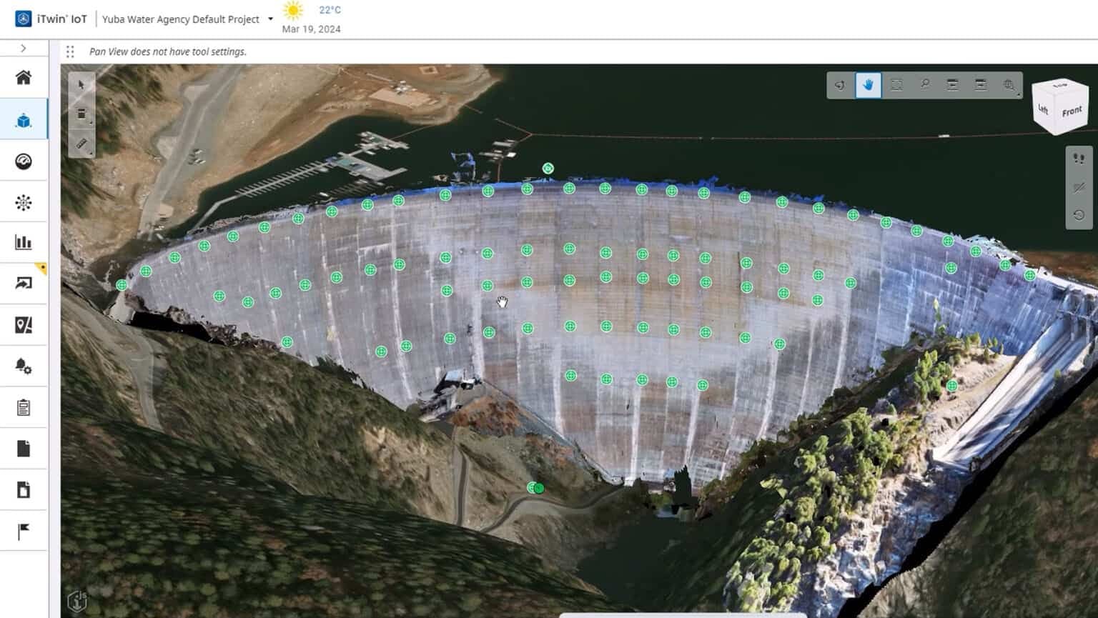Choose the Select arrow tool
This screenshot has height=618, width=1098.
81,85
